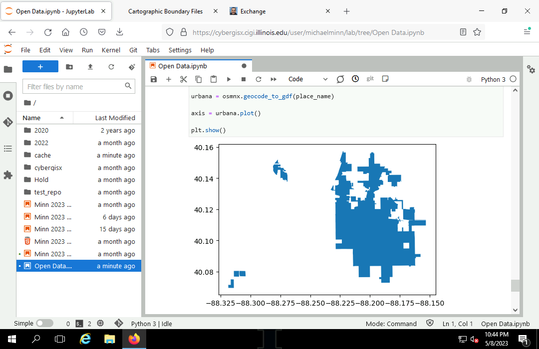Click the blue New Launcher plus button

tap(40, 67)
